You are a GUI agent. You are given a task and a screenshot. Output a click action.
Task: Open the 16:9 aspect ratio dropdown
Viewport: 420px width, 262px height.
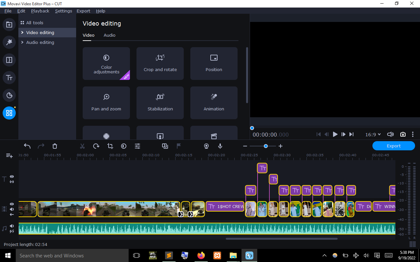373,134
